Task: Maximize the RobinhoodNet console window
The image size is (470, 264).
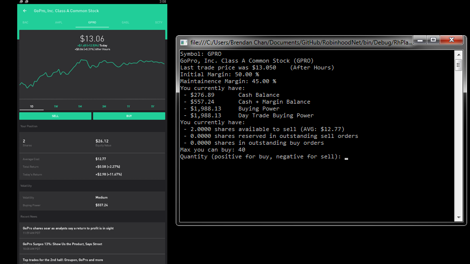Action: [x=433, y=40]
